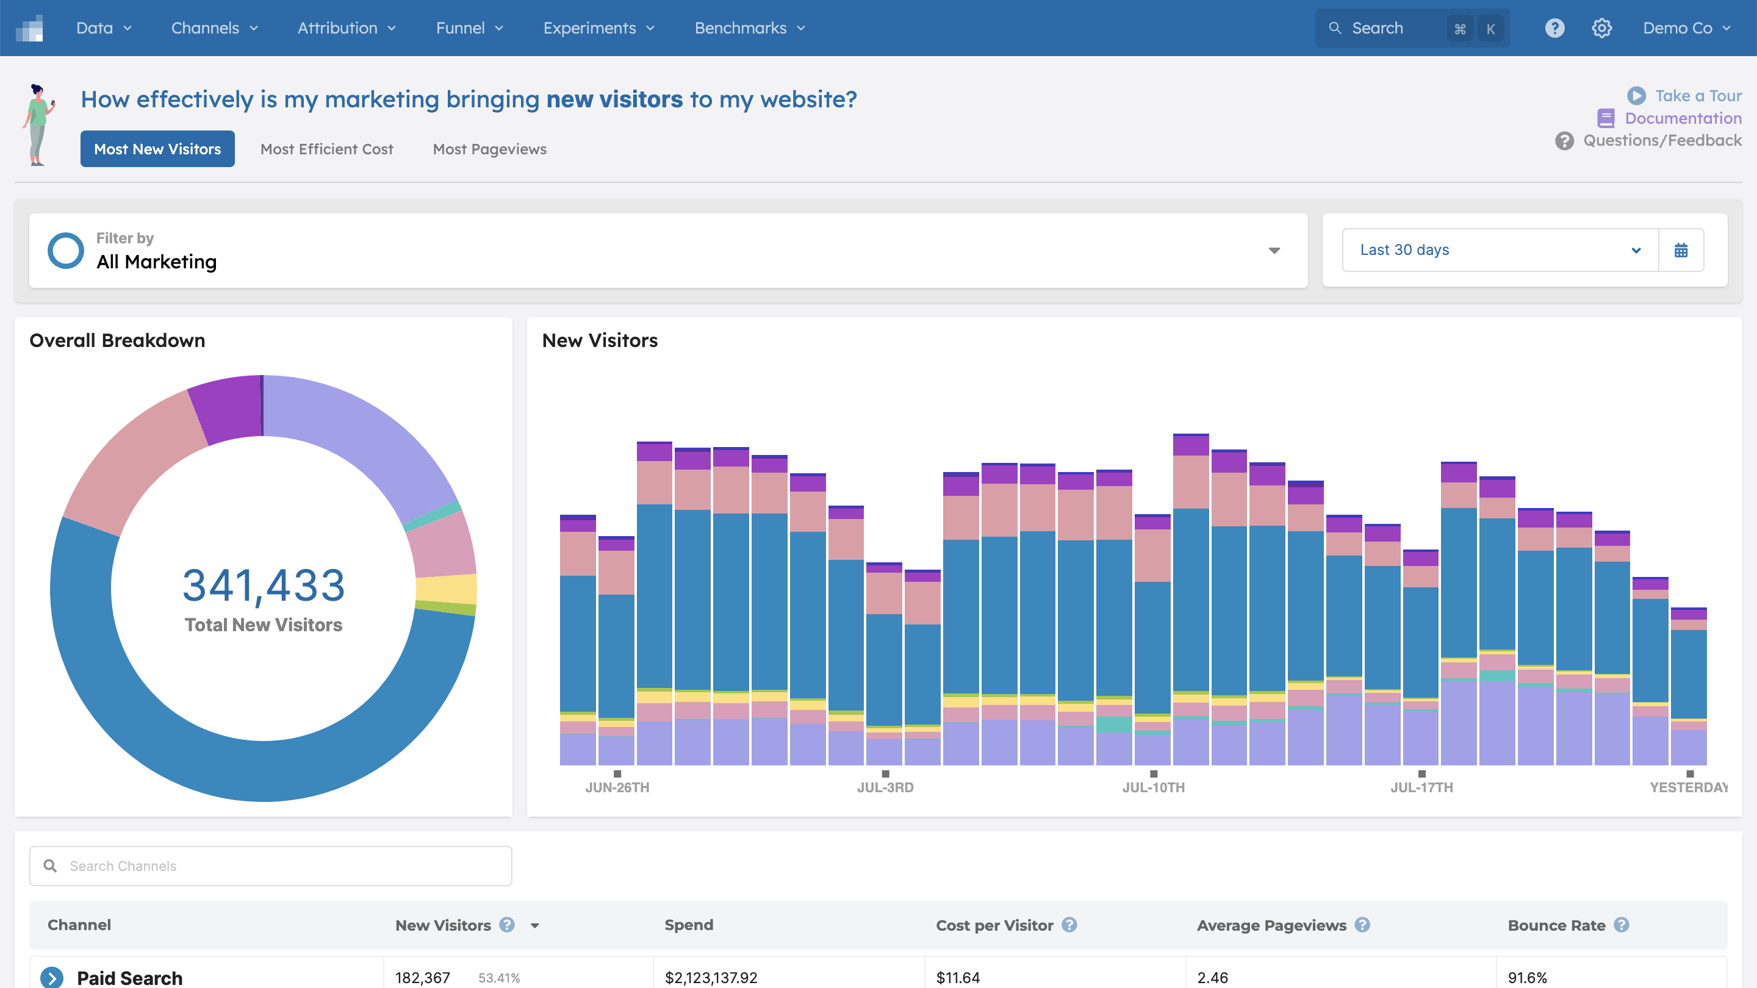Click the Take a Tour play icon
Screen dimensions: 1757x988
click(x=1635, y=94)
